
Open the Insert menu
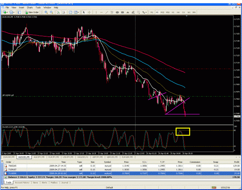(21, 7)
